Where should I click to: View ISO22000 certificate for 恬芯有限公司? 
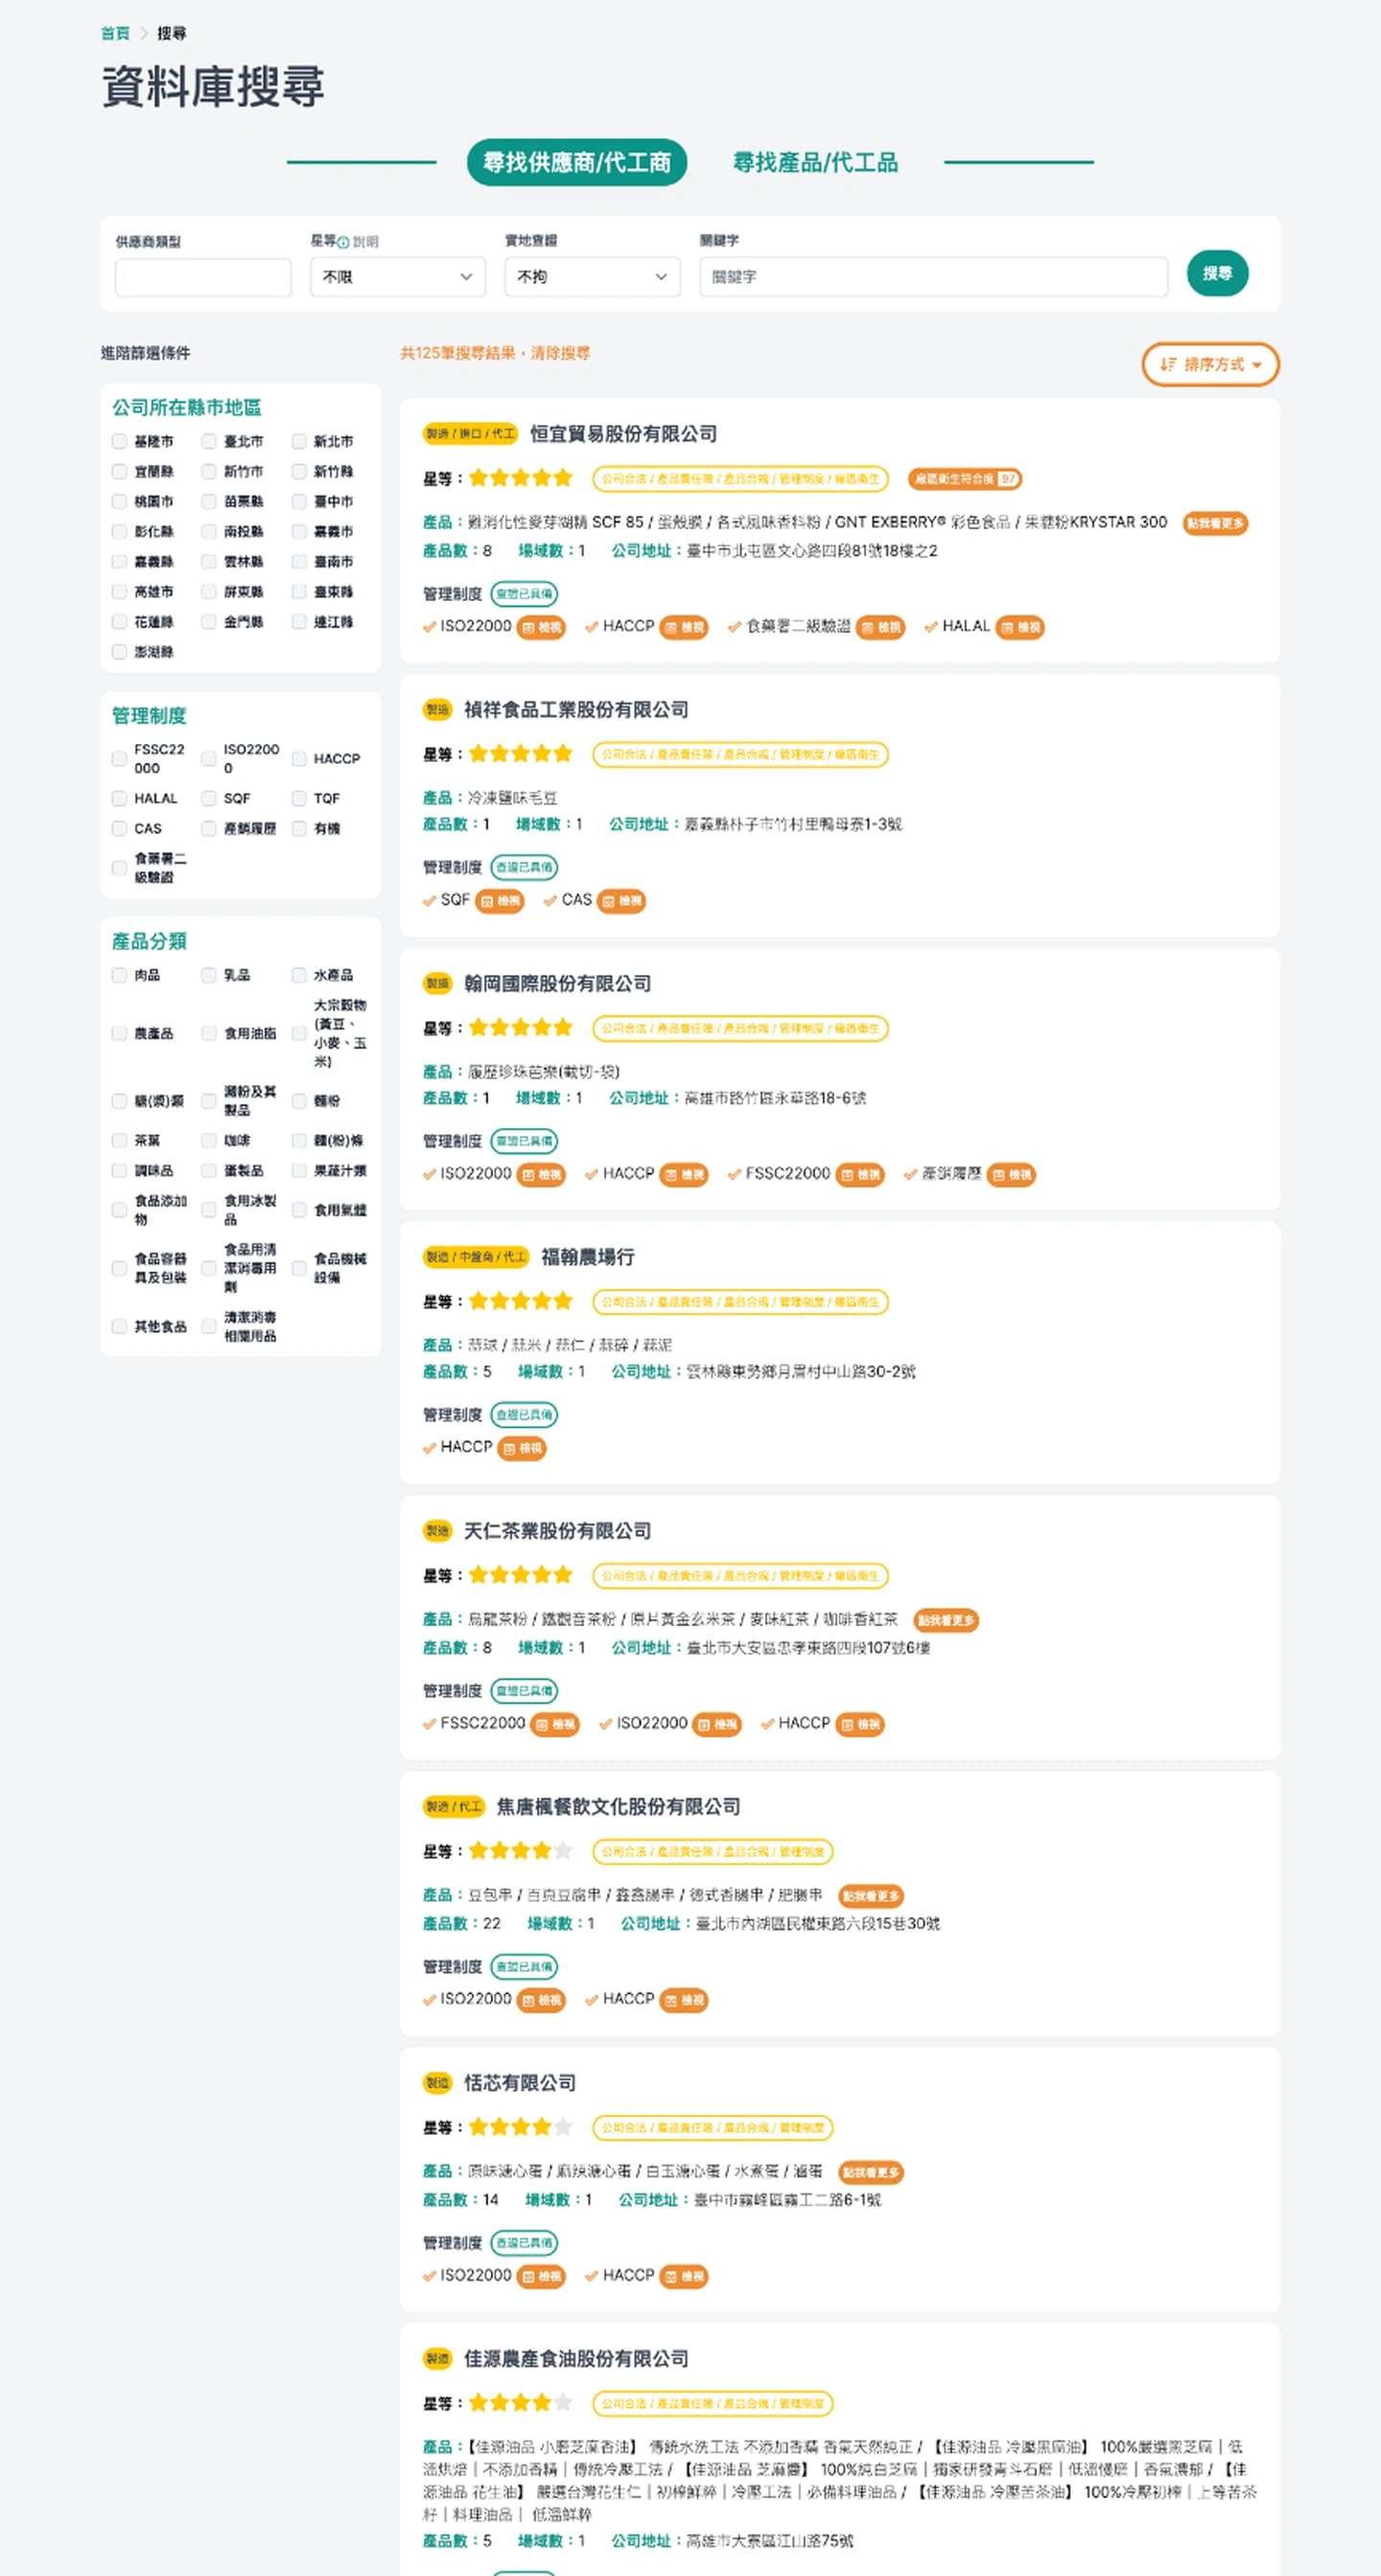coord(541,2276)
